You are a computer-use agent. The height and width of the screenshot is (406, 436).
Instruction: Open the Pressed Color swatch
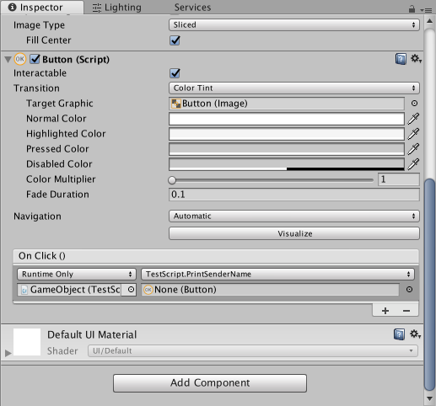(287, 149)
